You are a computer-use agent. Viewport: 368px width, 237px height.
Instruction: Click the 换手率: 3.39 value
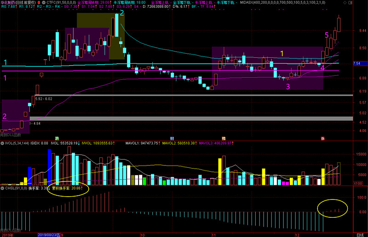tap(39, 188)
